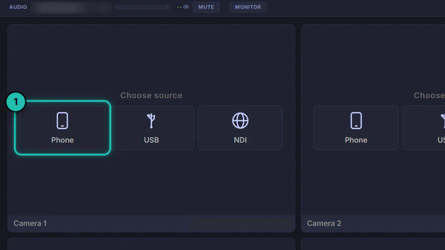Open the blurred audio device selector
The width and height of the screenshot is (445, 250).
point(71,7)
